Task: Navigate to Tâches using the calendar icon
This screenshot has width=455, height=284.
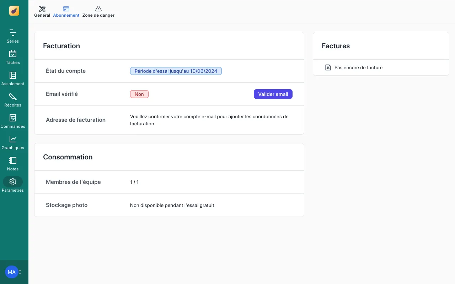Action: (12, 57)
